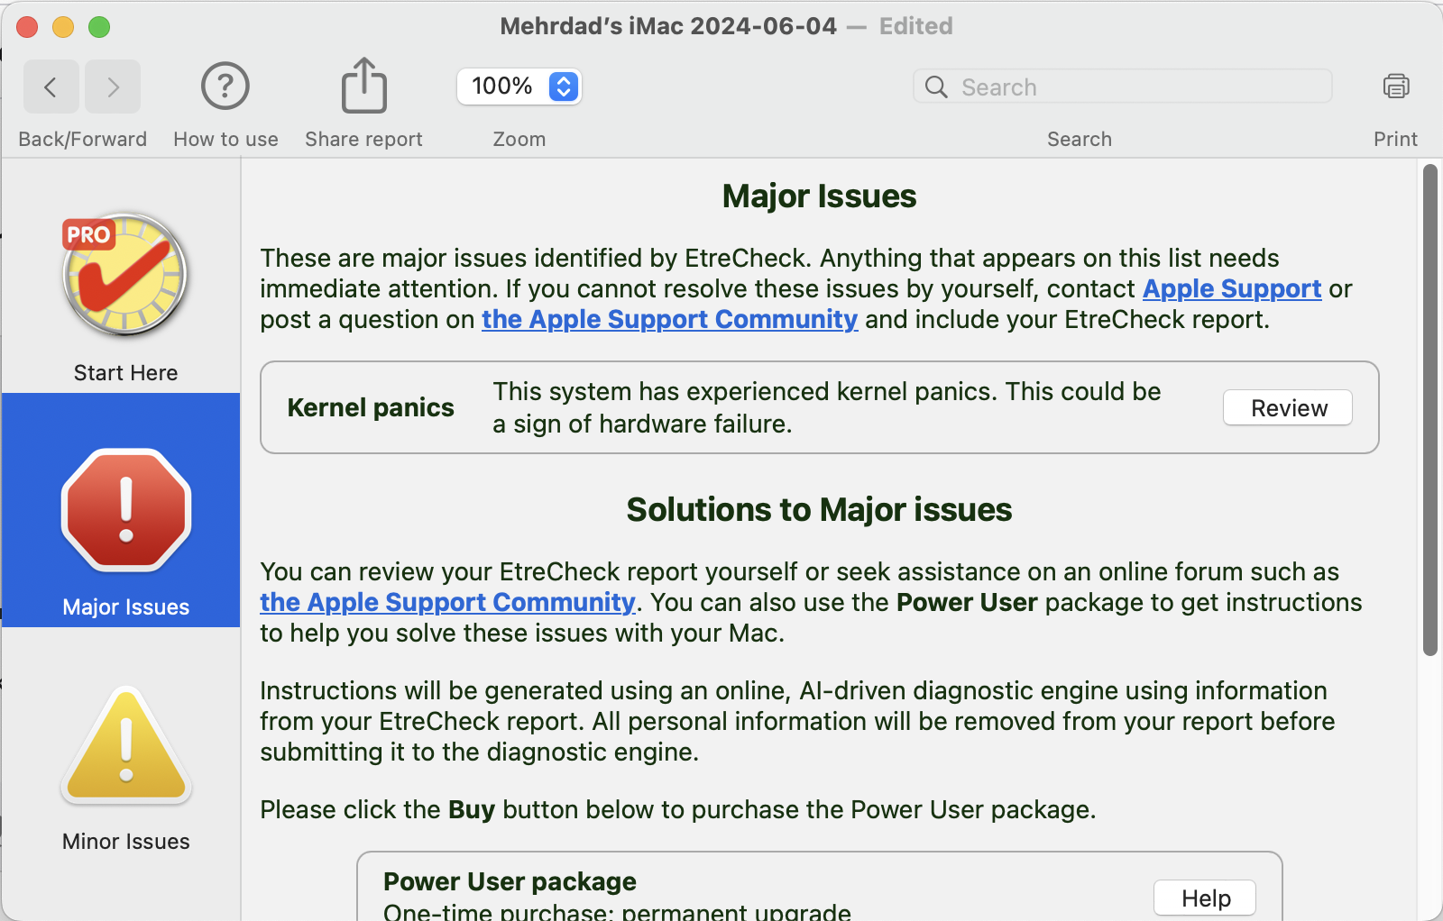Open the Apple Support Community link under Solutions
1443x921 pixels.
coord(447,602)
